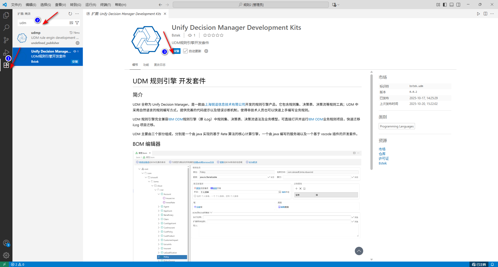Open the Explorer view in activity bar

pyautogui.click(x=6, y=15)
